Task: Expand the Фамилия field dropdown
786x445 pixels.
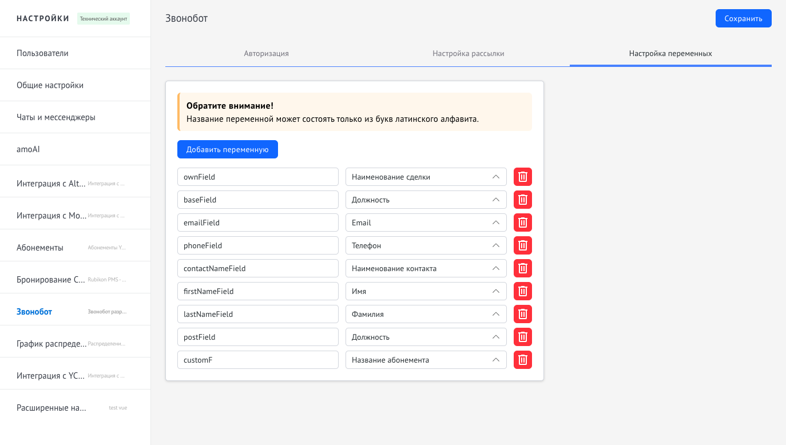Action: pyautogui.click(x=426, y=314)
